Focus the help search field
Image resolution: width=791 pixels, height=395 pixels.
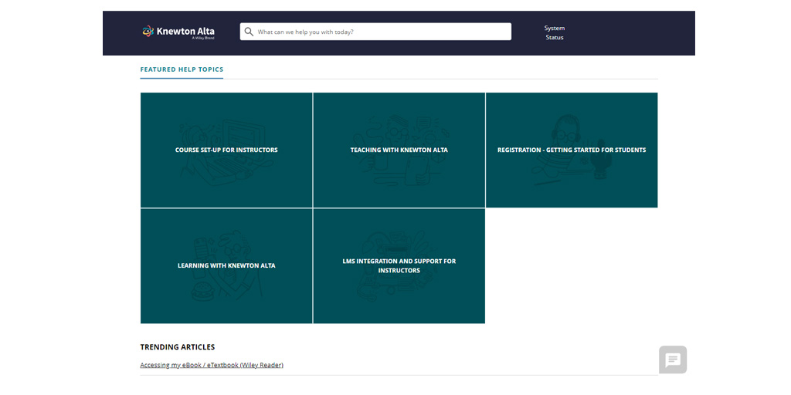(x=375, y=32)
